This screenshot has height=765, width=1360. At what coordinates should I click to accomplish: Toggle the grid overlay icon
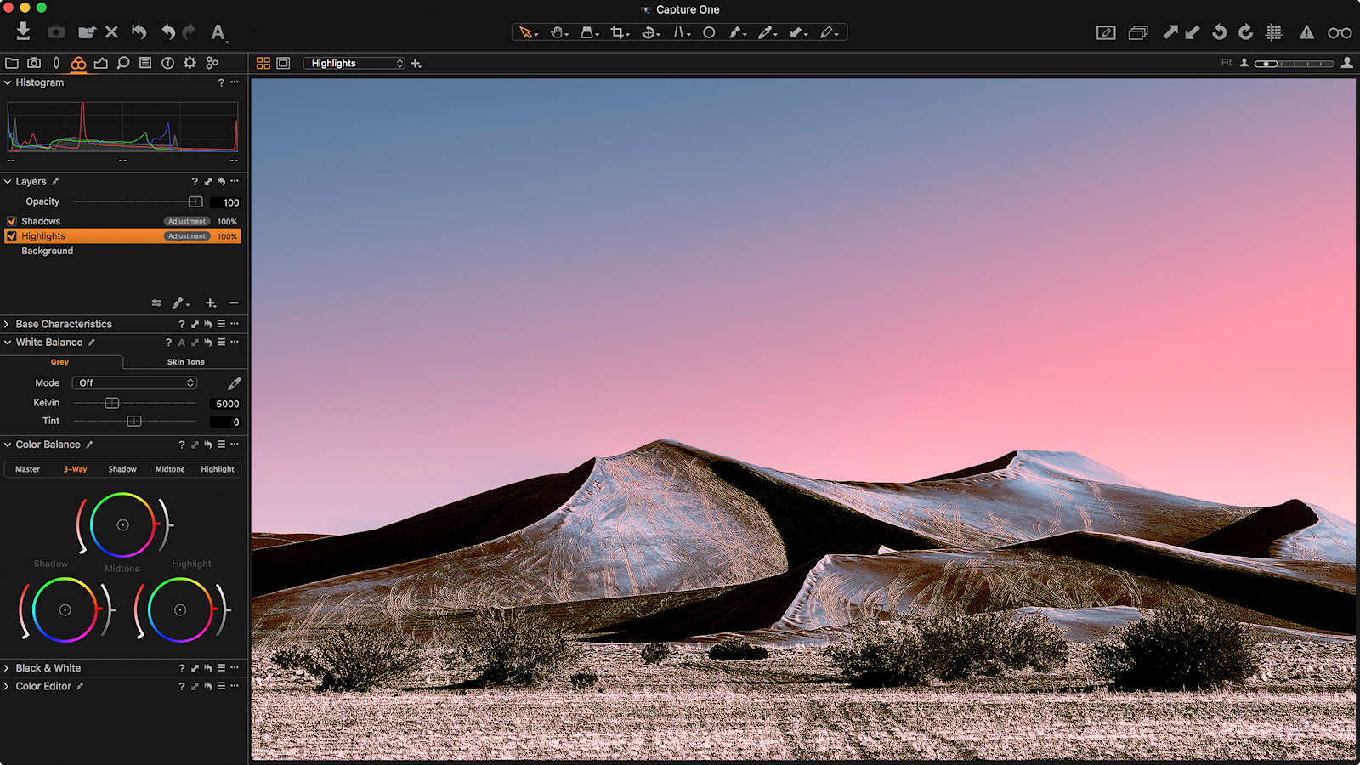coord(1273,32)
